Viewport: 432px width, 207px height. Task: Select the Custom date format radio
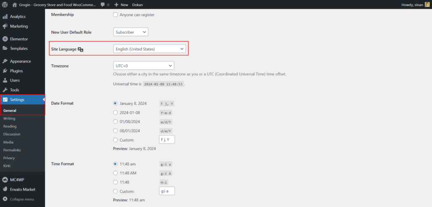[x=116, y=140]
